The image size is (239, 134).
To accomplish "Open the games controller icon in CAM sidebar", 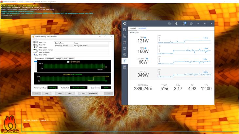I will [124, 42].
